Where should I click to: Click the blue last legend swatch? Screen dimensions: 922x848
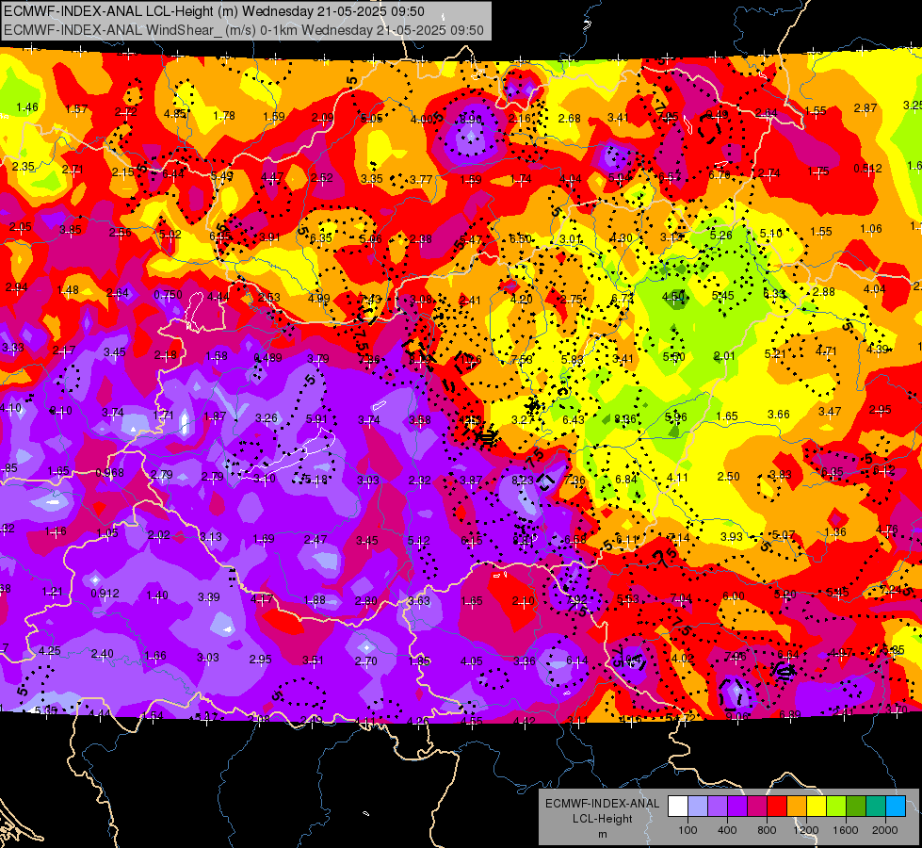point(896,807)
